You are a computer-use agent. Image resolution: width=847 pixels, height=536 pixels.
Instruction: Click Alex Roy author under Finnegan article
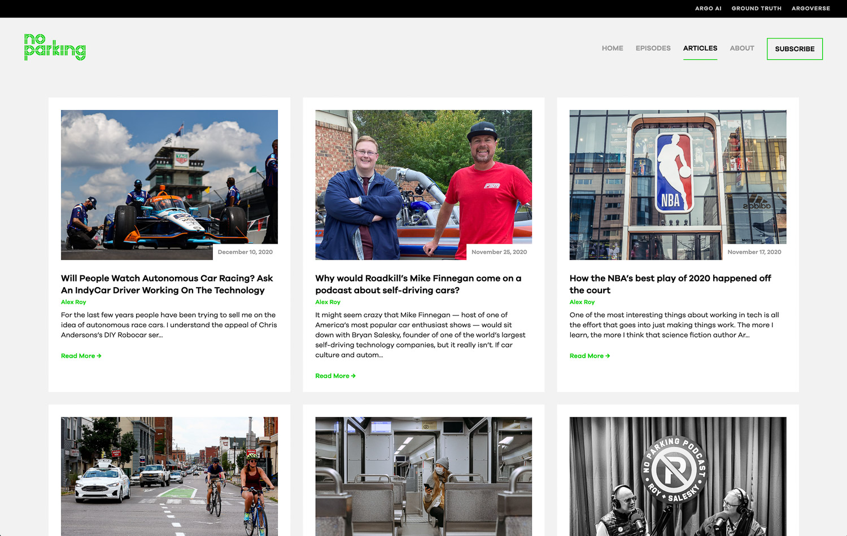click(328, 302)
